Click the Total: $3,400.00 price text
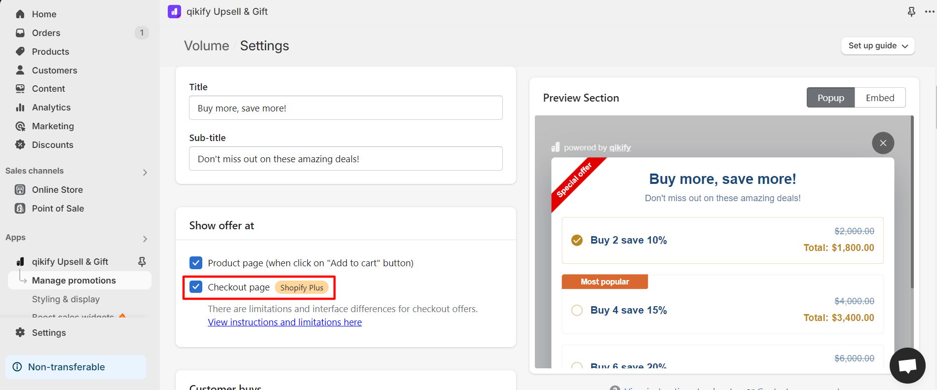Screen dimensions: 937x390 point(839,318)
